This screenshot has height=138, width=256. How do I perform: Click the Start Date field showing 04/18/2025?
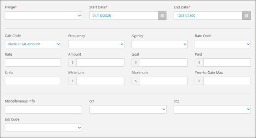[x=124, y=16]
